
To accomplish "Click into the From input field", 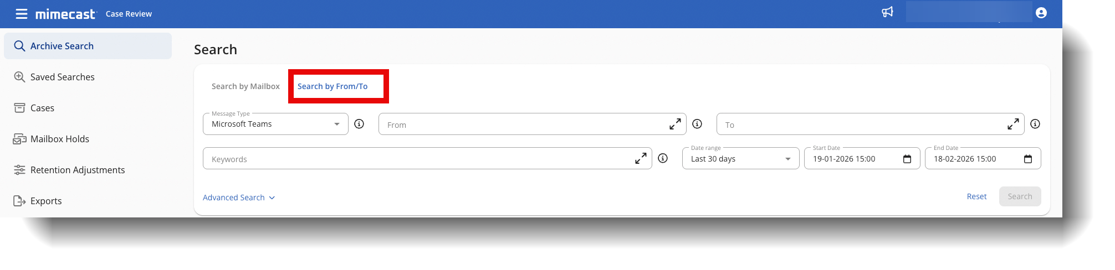I will pyautogui.click(x=521, y=125).
